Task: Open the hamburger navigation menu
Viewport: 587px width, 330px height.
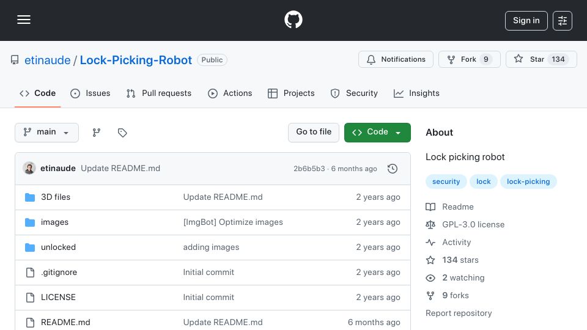Action: pyautogui.click(x=24, y=20)
